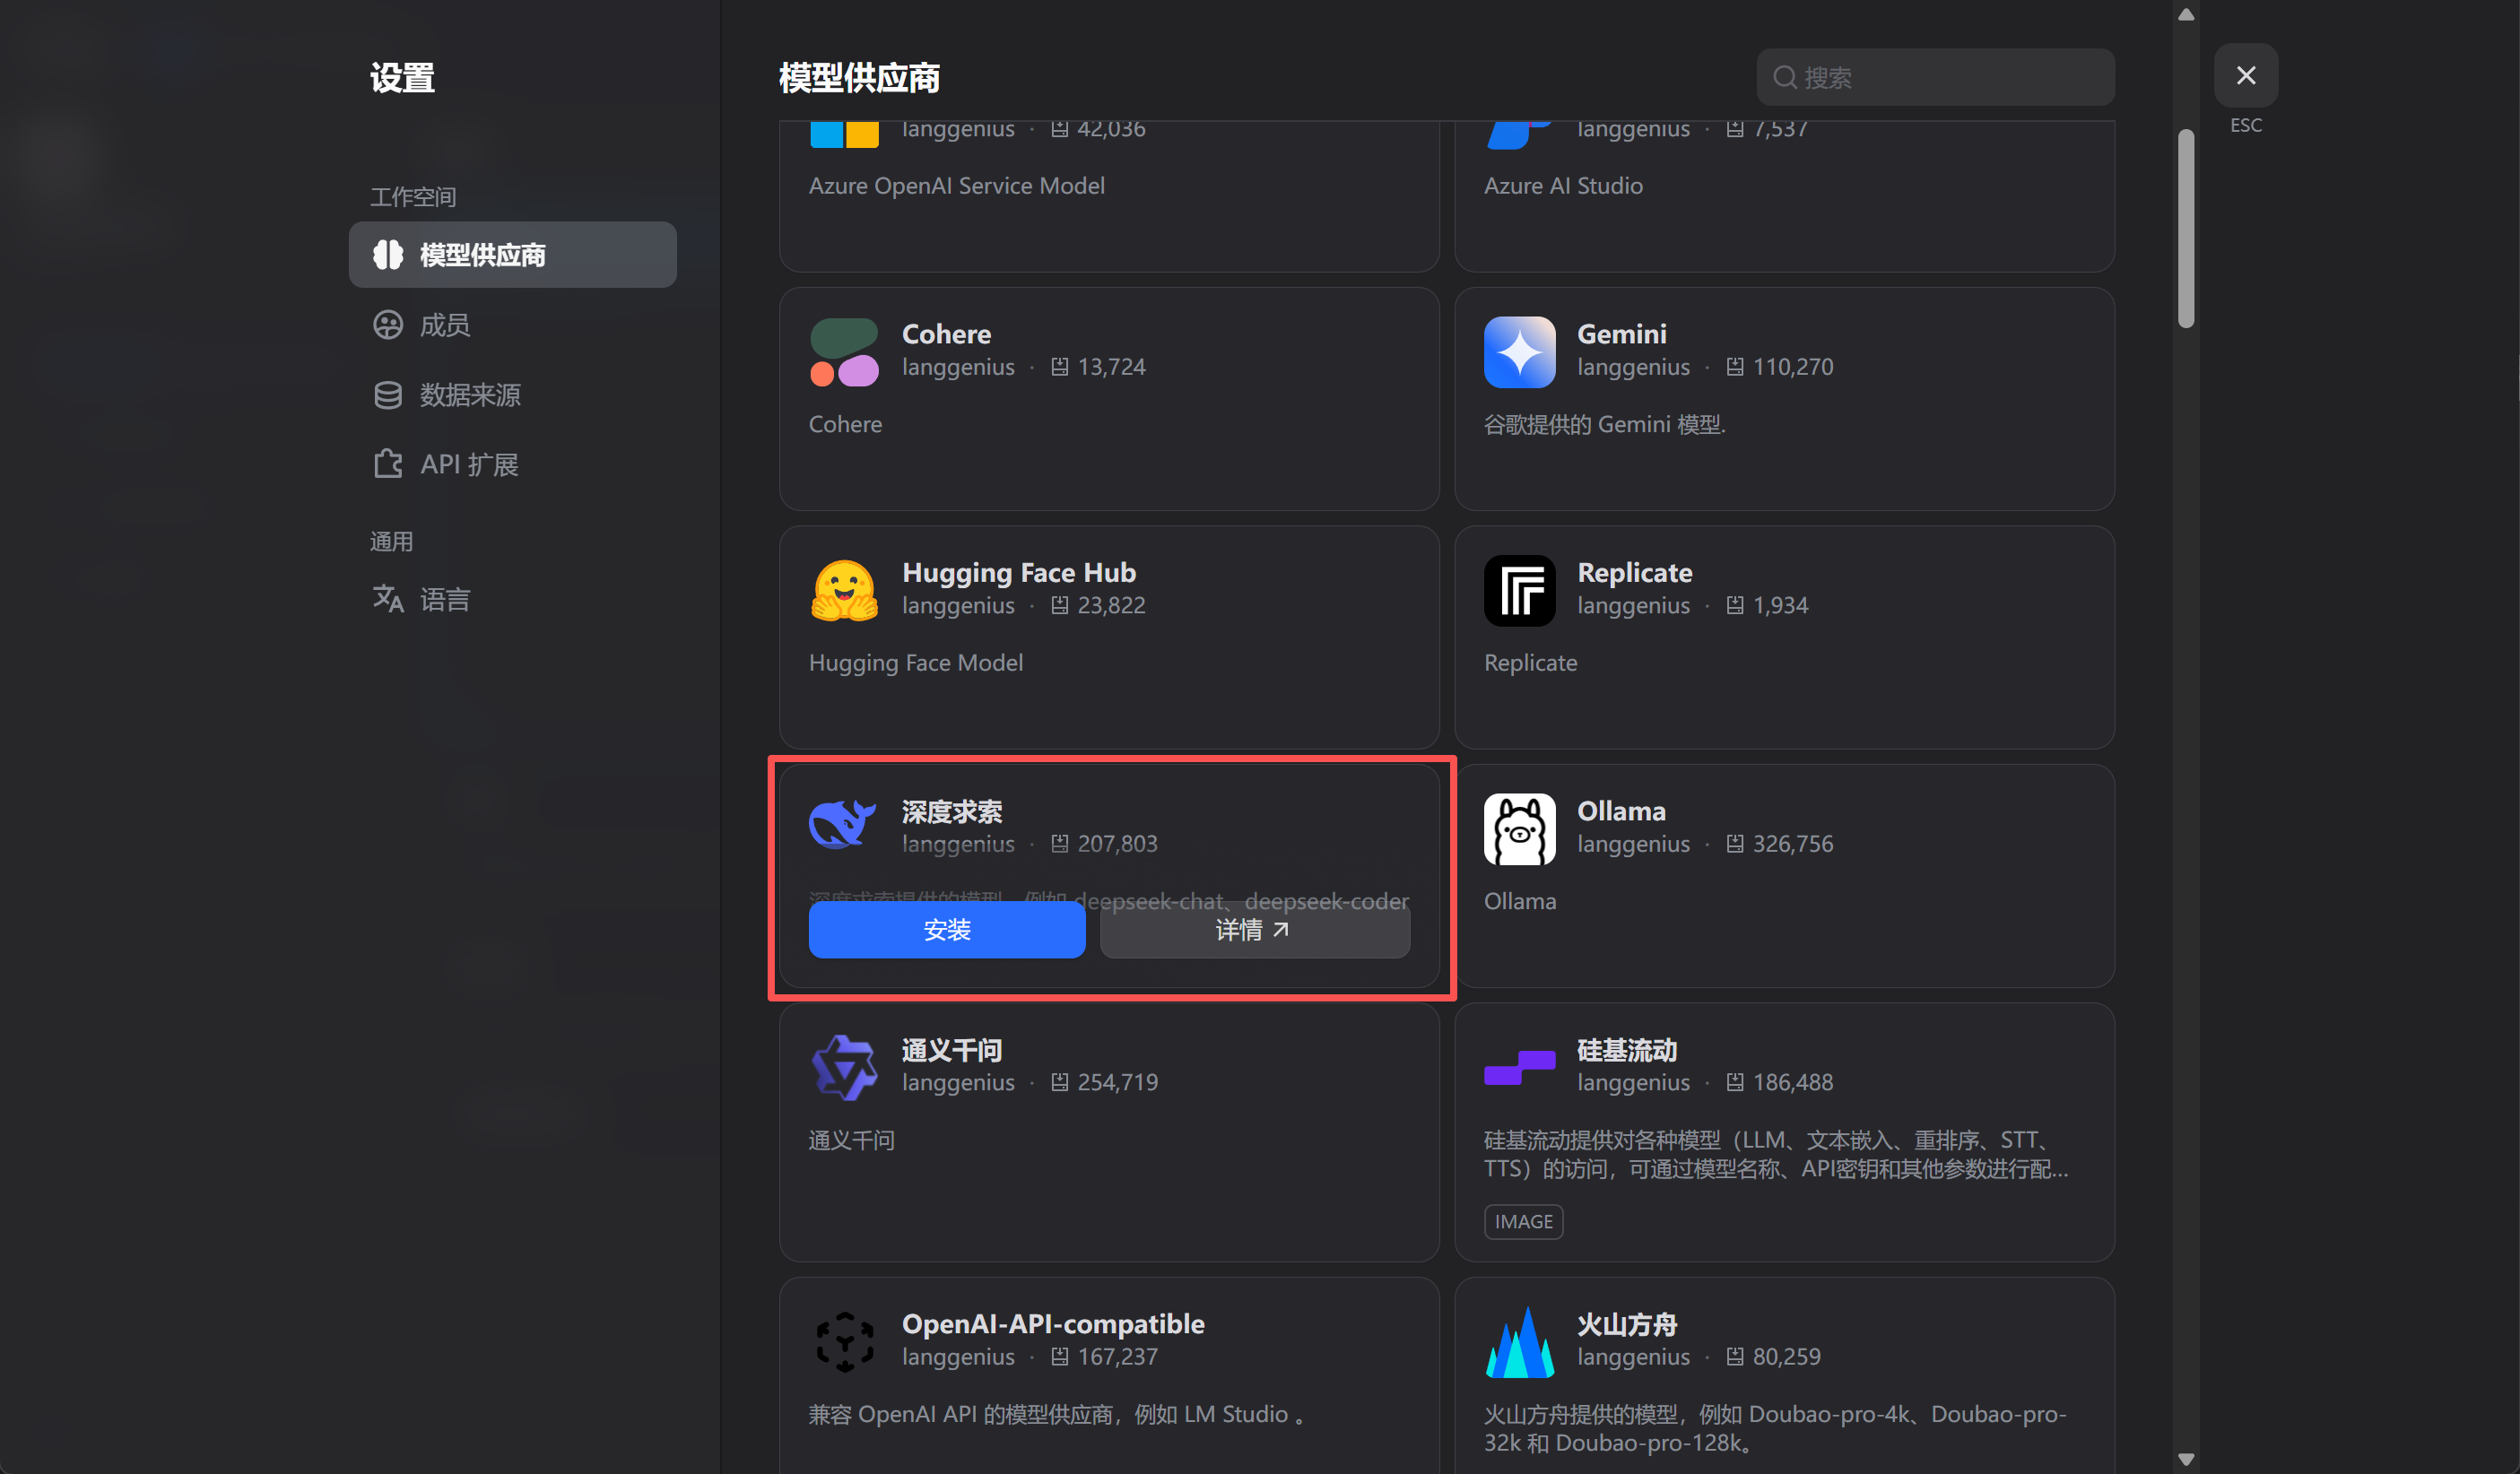The width and height of the screenshot is (2520, 1474).
Task: Click the 硅基流动 description text
Action: (x=1776, y=1154)
